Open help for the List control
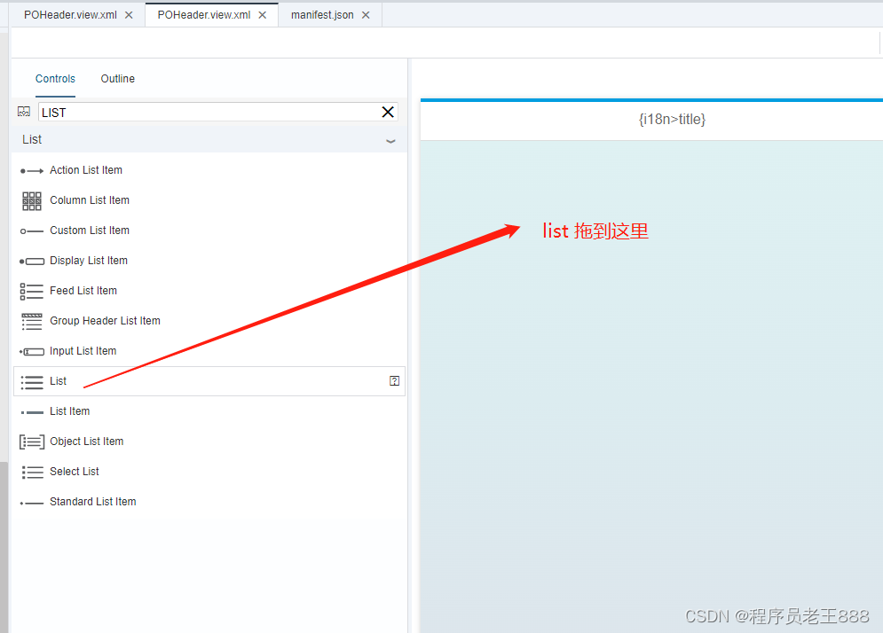The image size is (883, 633). point(394,381)
